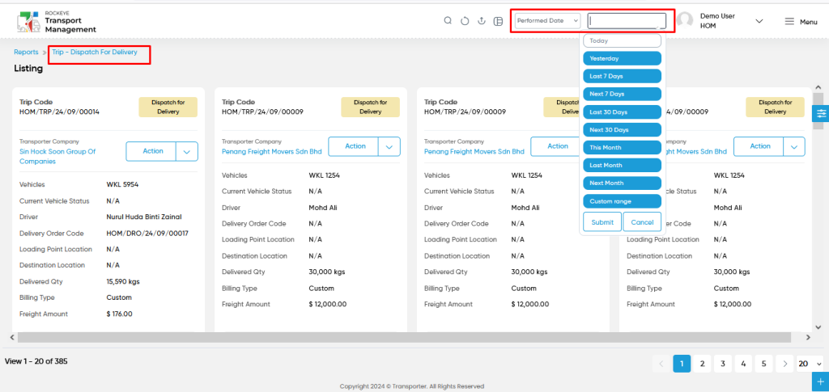Go to next page arrow in pagination
Image resolution: width=829 pixels, height=392 pixels.
tap(785, 364)
